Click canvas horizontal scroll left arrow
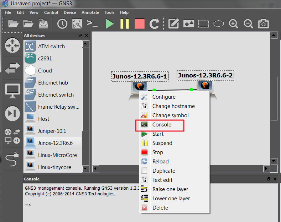The image size is (281, 222). [95, 169]
